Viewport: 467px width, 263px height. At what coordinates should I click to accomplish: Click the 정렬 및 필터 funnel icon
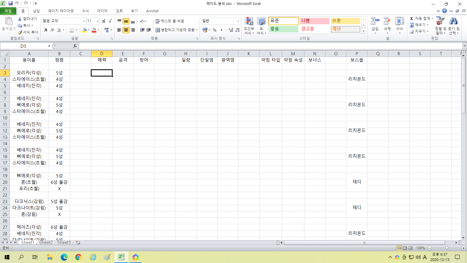click(x=440, y=21)
